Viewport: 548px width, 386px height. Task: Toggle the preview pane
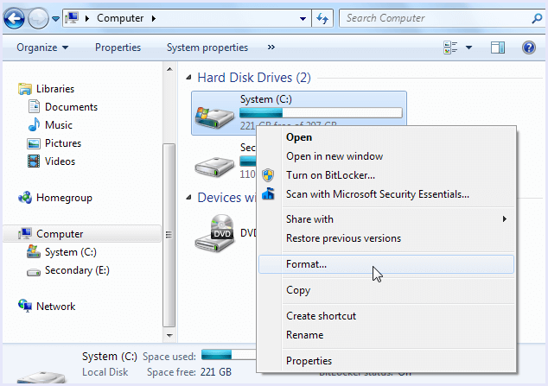[498, 47]
